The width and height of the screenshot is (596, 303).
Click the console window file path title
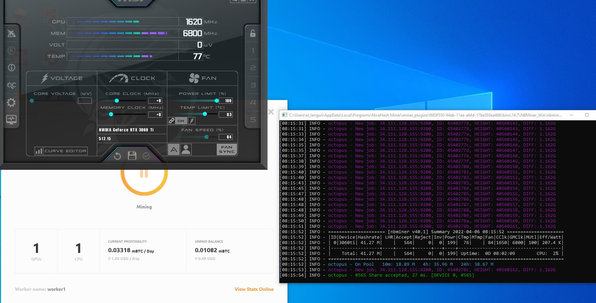tap(425, 115)
